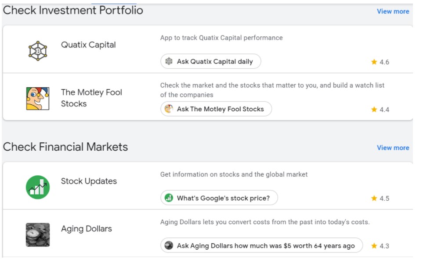Viewport: 427px width, 262px height.
Task: Open the Aging Dollars app title
Action: tap(86, 229)
